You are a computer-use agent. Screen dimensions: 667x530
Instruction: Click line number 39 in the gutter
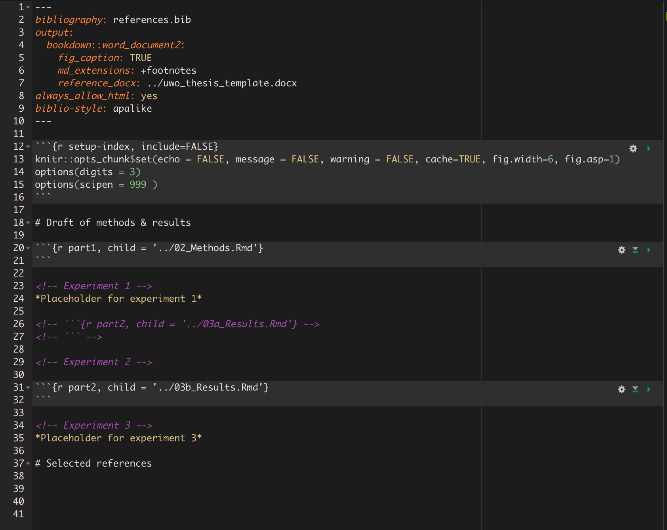[x=19, y=489]
